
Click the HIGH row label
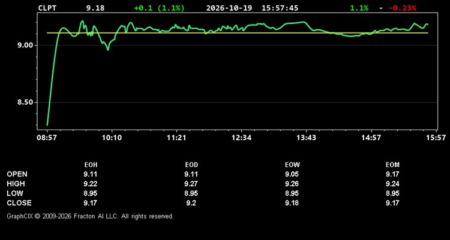(16, 184)
